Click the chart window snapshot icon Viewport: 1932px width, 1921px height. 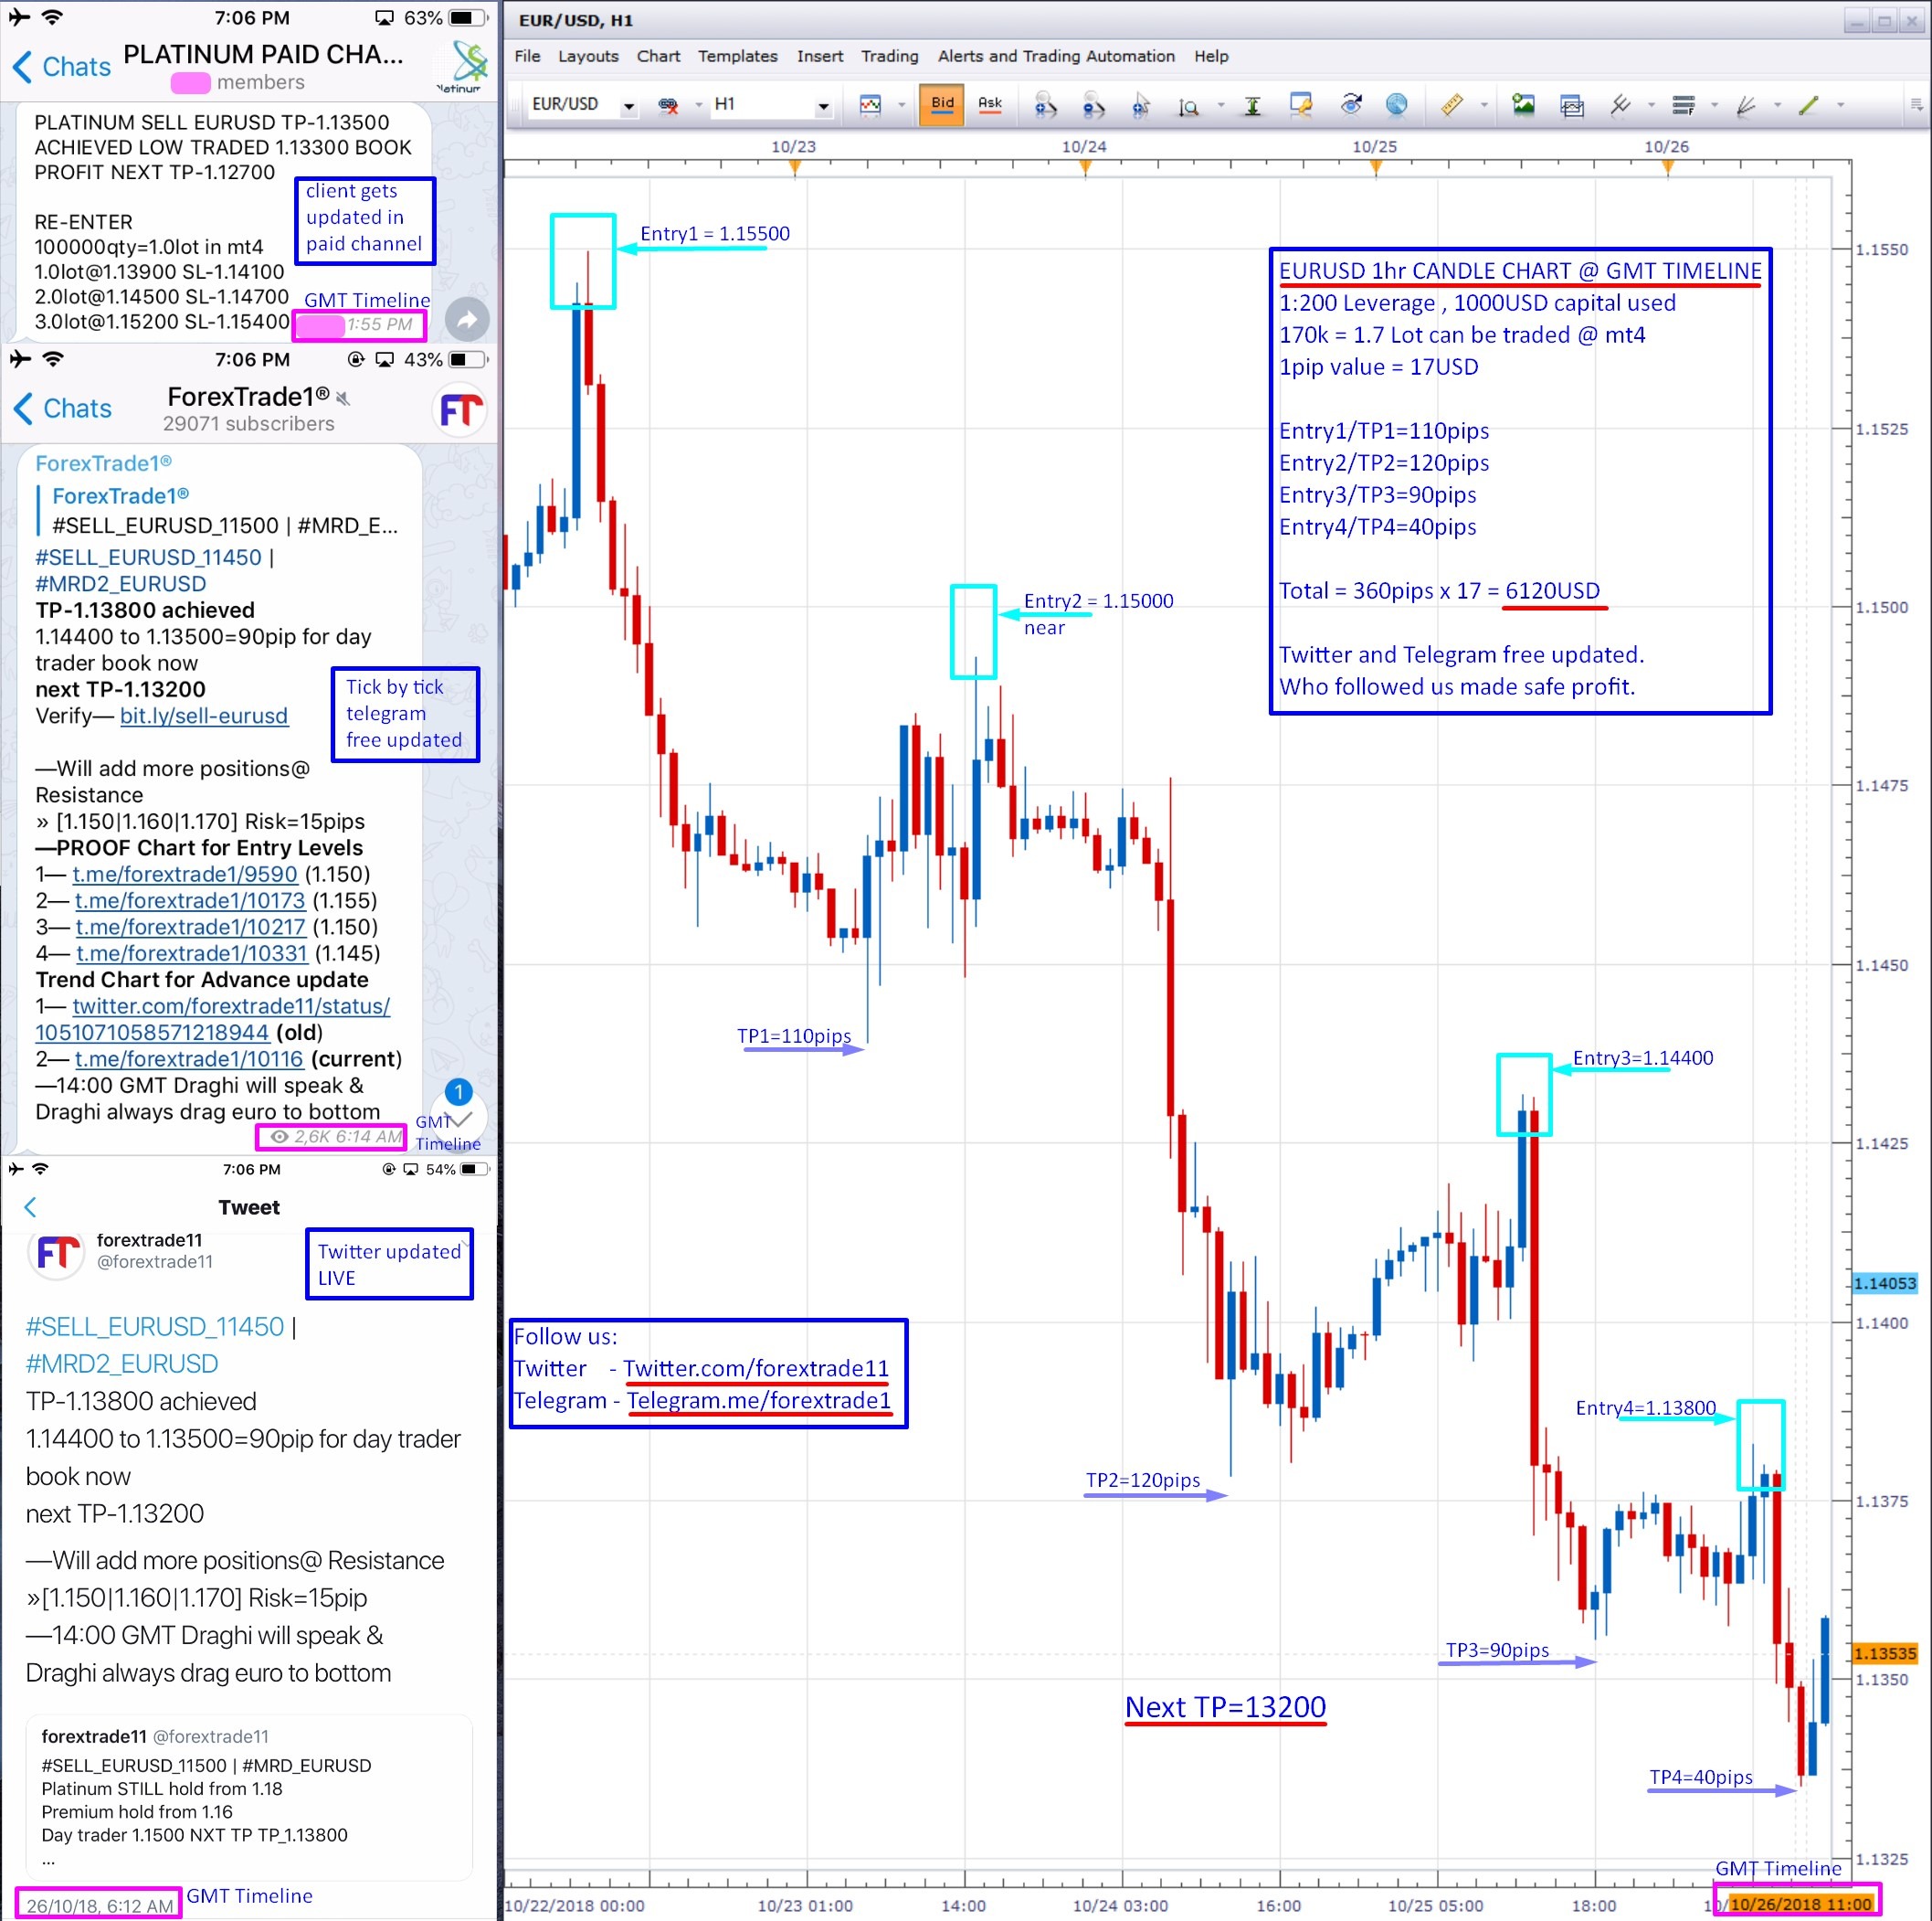click(1572, 104)
